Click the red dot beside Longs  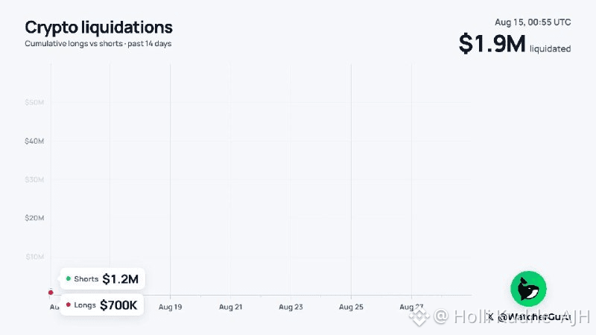69,304
